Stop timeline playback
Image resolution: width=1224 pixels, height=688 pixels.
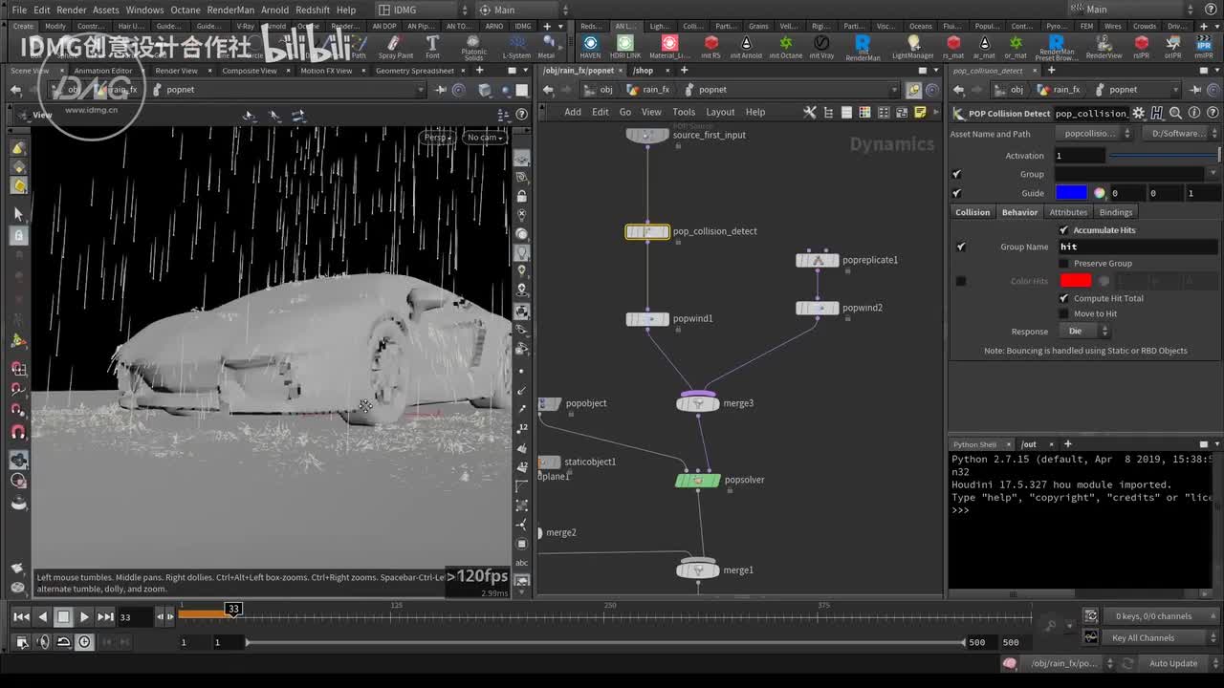[x=63, y=617]
